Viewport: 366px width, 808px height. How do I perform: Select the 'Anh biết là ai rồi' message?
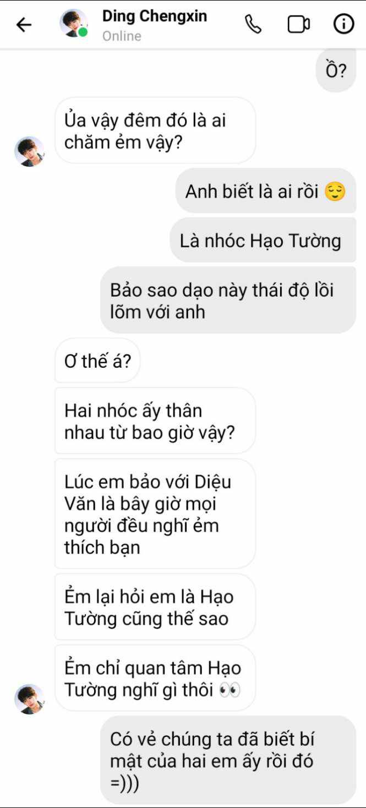[266, 191]
